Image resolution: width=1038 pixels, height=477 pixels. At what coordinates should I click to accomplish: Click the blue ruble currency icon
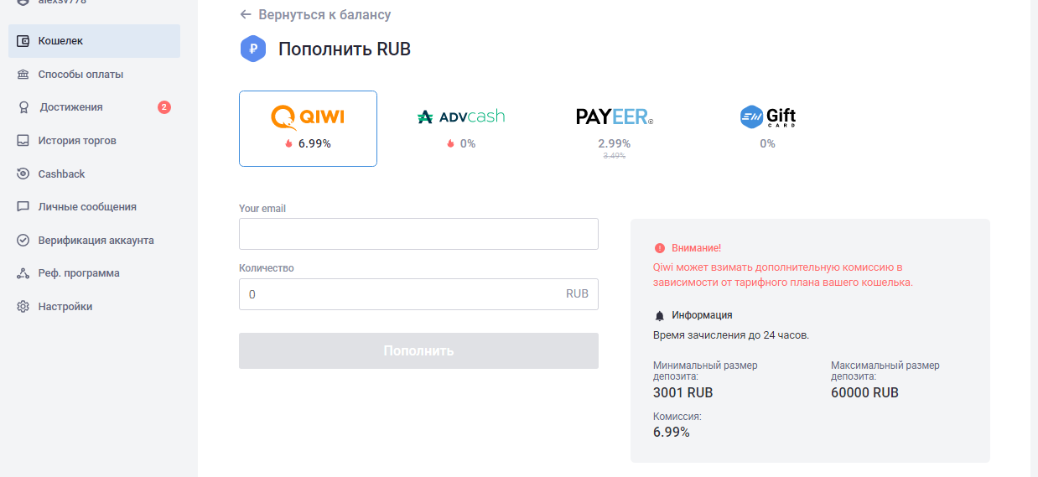(252, 49)
